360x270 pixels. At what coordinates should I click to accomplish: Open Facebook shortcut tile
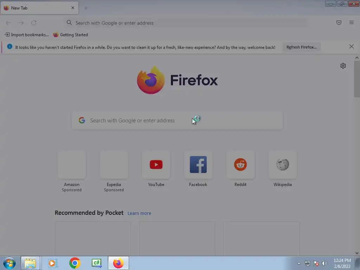(198, 165)
